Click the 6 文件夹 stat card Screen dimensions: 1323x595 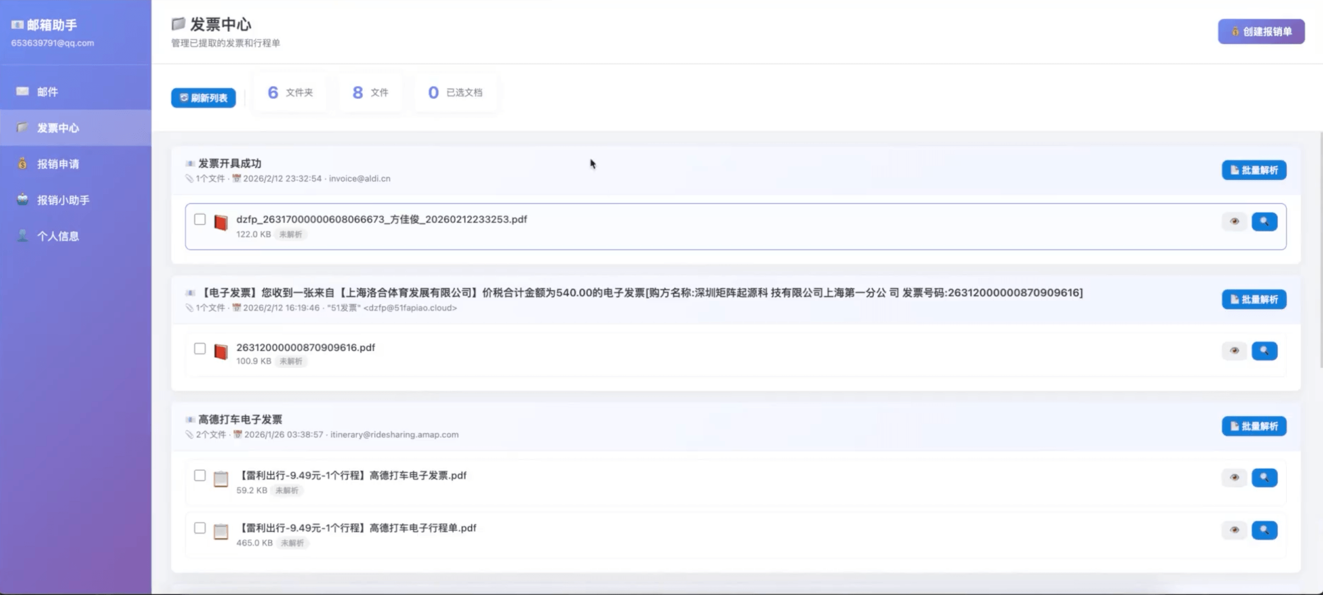pyautogui.click(x=290, y=93)
